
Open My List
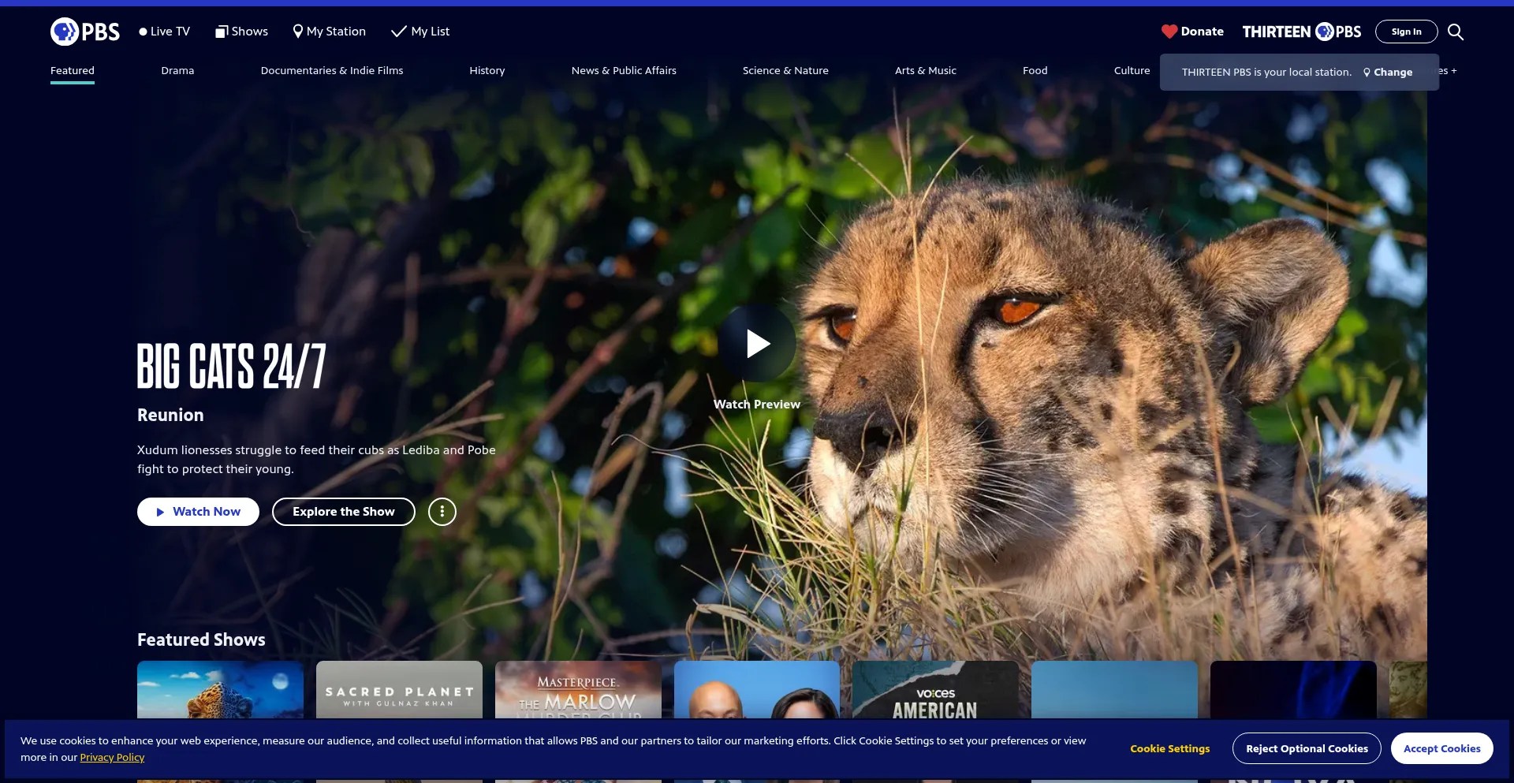pos(420,32)
